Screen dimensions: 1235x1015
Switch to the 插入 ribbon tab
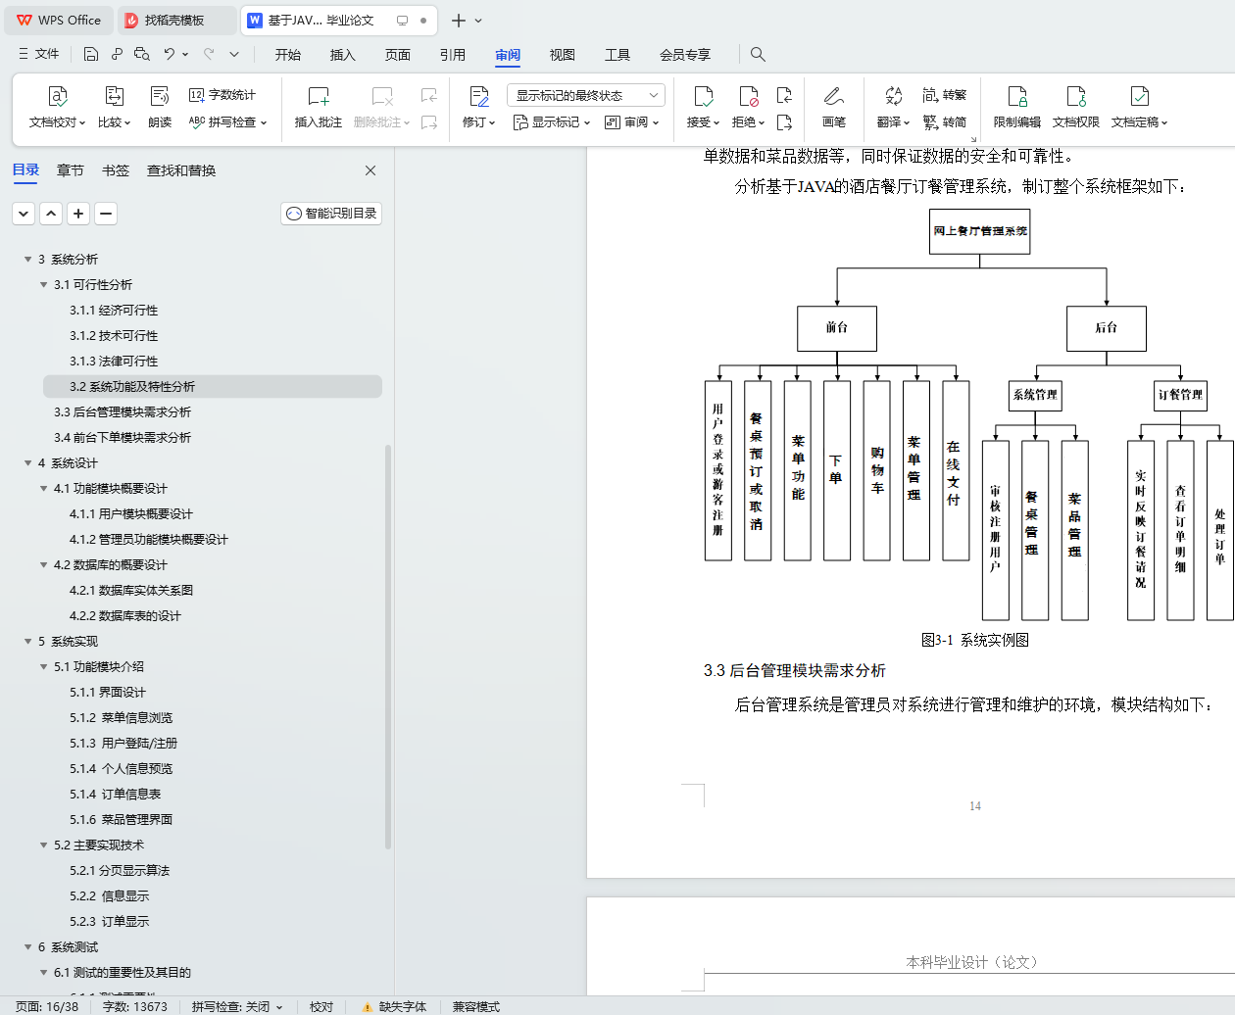(x=343, y=55)
